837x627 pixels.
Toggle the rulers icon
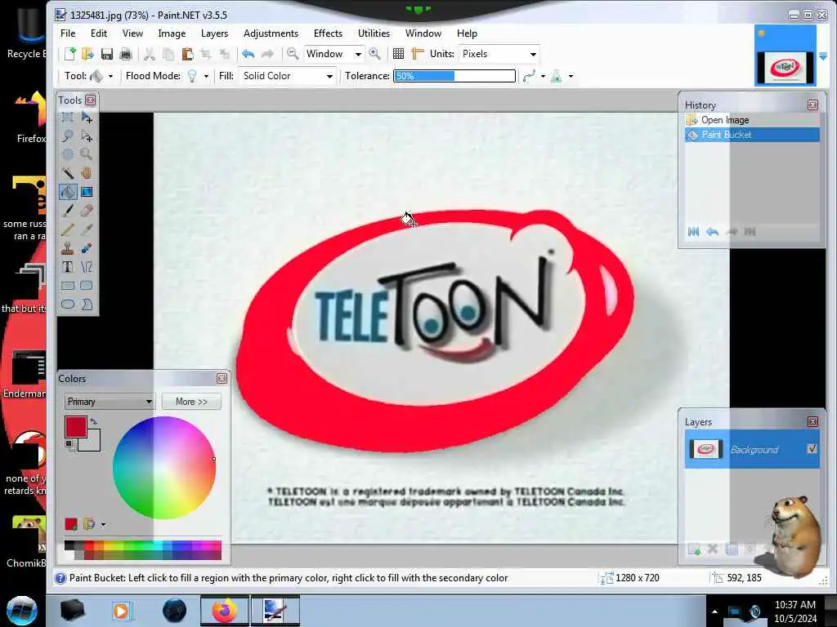418,54
